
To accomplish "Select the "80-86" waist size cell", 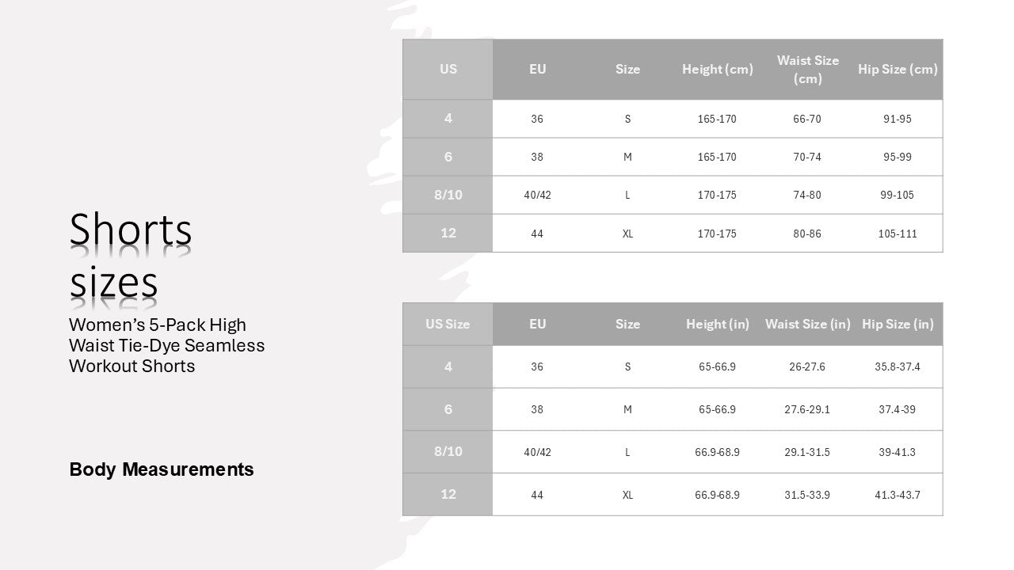I will 807,234.
